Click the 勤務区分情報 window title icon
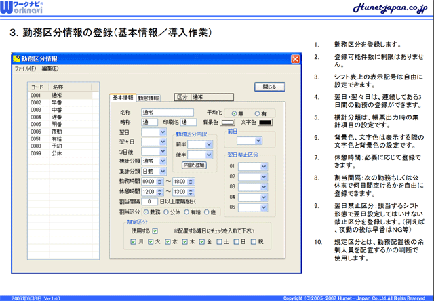The width and height of the screenshot is (434, 301). pos(18,59)
